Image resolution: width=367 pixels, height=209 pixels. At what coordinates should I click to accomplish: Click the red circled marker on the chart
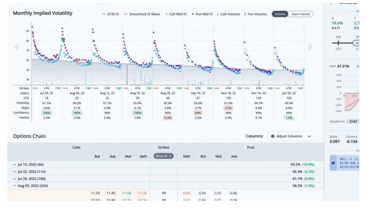coord(76,60)
